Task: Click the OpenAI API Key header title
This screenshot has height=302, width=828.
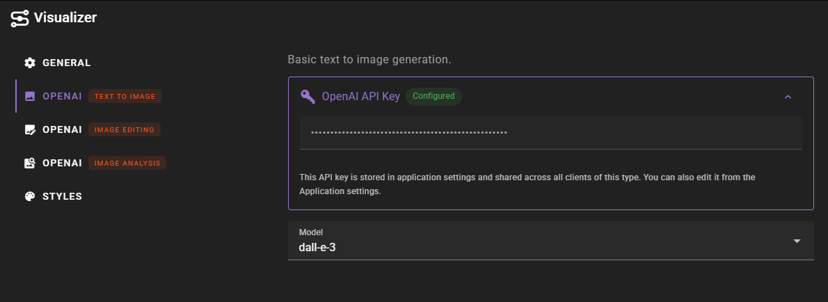Action: click(x=360, y=97)
